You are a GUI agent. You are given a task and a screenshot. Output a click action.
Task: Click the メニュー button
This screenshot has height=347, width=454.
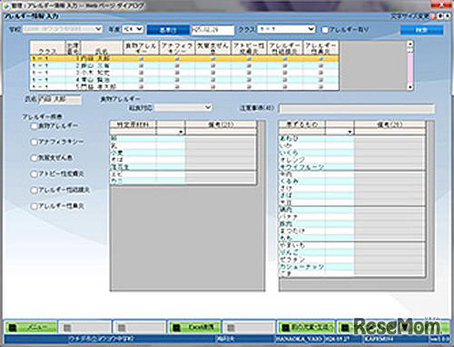pyautogui.click(x=31, y=328)
